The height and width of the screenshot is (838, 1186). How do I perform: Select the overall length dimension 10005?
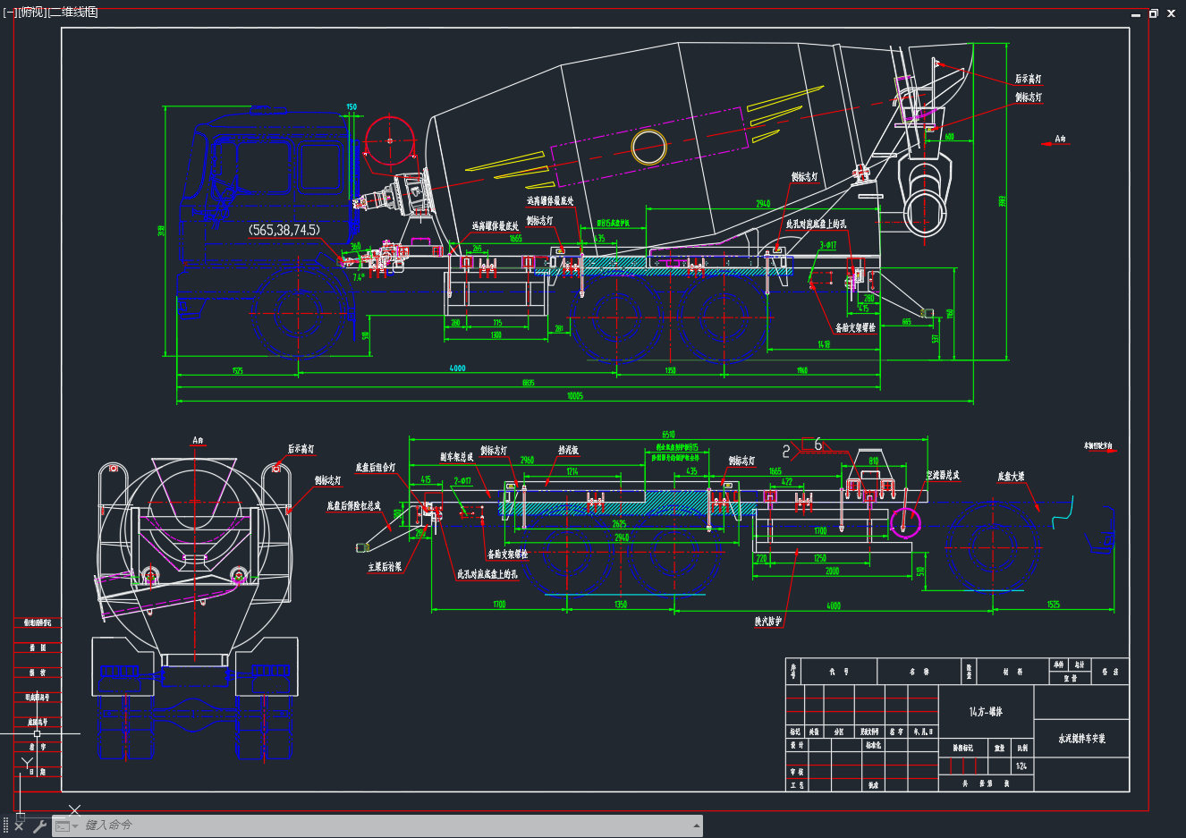(x=575, y=395)
